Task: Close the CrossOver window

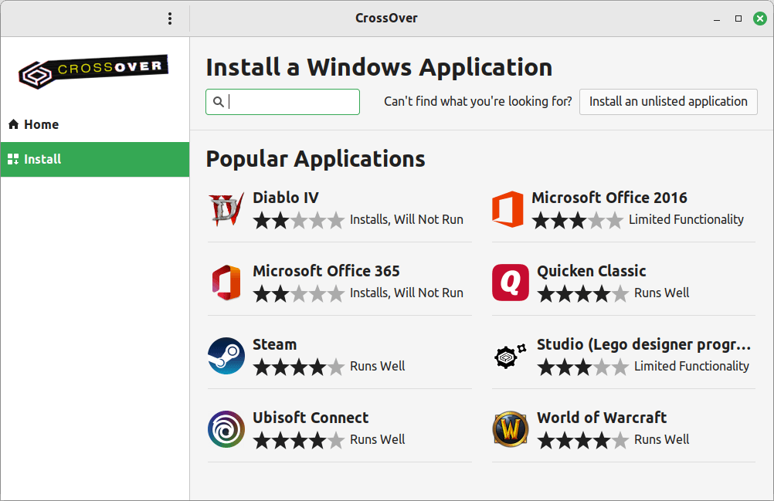Action: [x=760, y=19]
